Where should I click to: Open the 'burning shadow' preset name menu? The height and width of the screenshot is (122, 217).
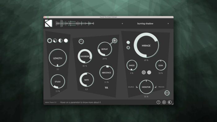(x=145, y=24)
